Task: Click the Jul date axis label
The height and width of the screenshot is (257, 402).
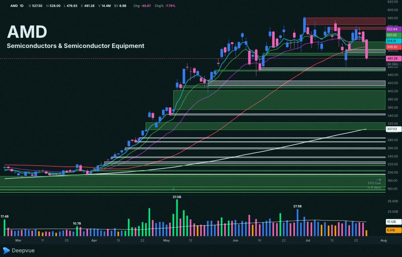Action: (308, 240)
